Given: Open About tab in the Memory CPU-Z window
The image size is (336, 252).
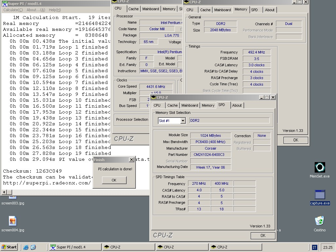Looking at the screenshot, I should pos(270,10).
